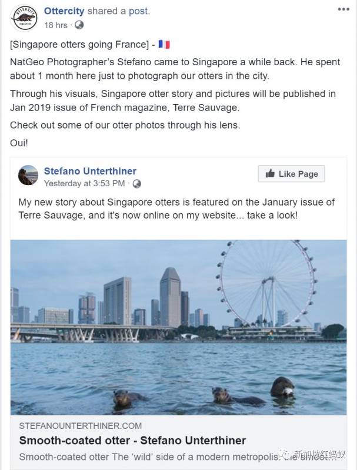The image size is (357, 470).
Task: Click the STEFANOUNTERTHINER.COM domain label
Action: (x=81, y=425)
